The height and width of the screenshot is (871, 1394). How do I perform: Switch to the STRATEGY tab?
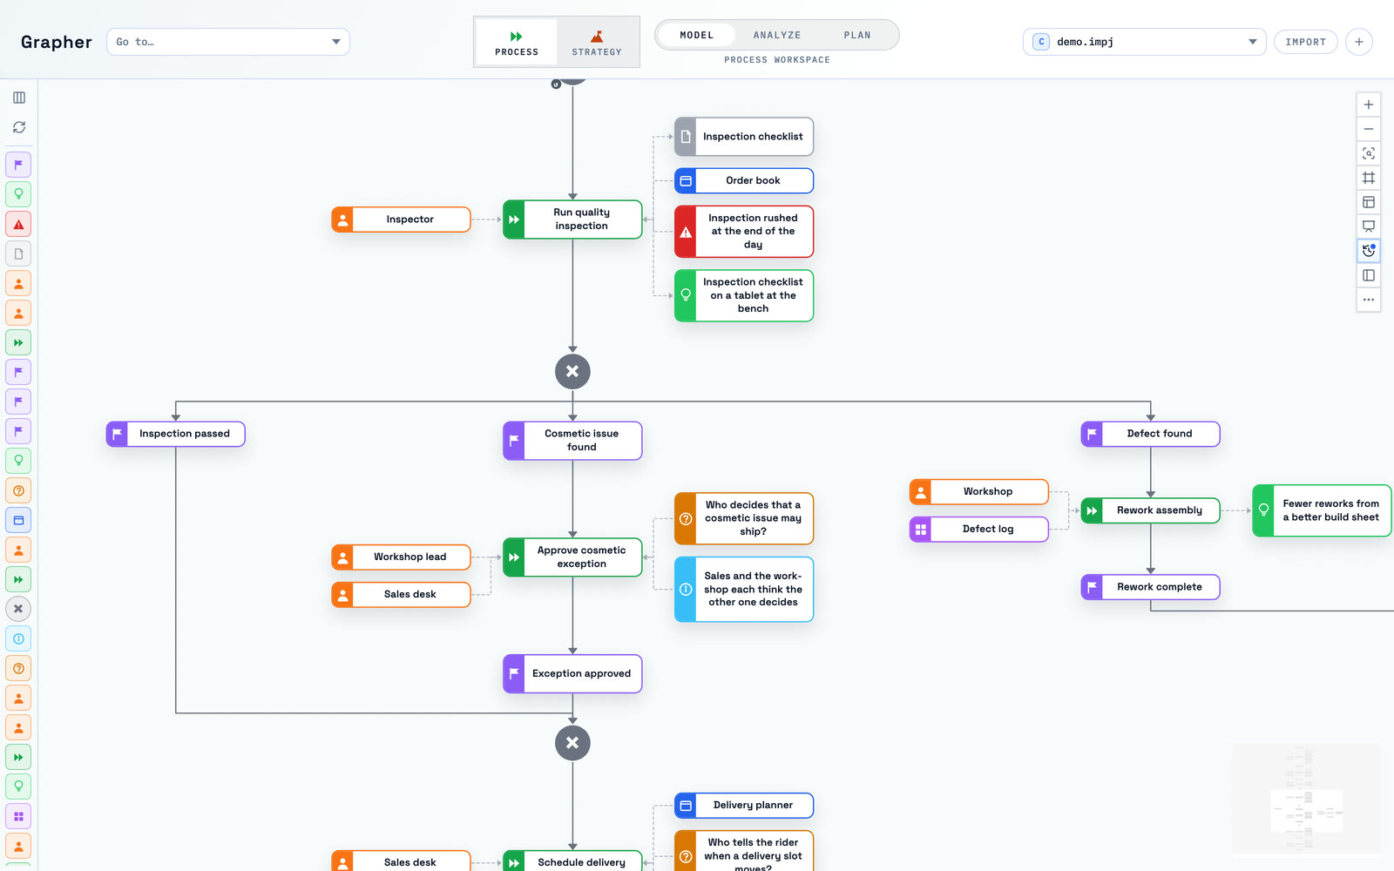pos(597,42)
